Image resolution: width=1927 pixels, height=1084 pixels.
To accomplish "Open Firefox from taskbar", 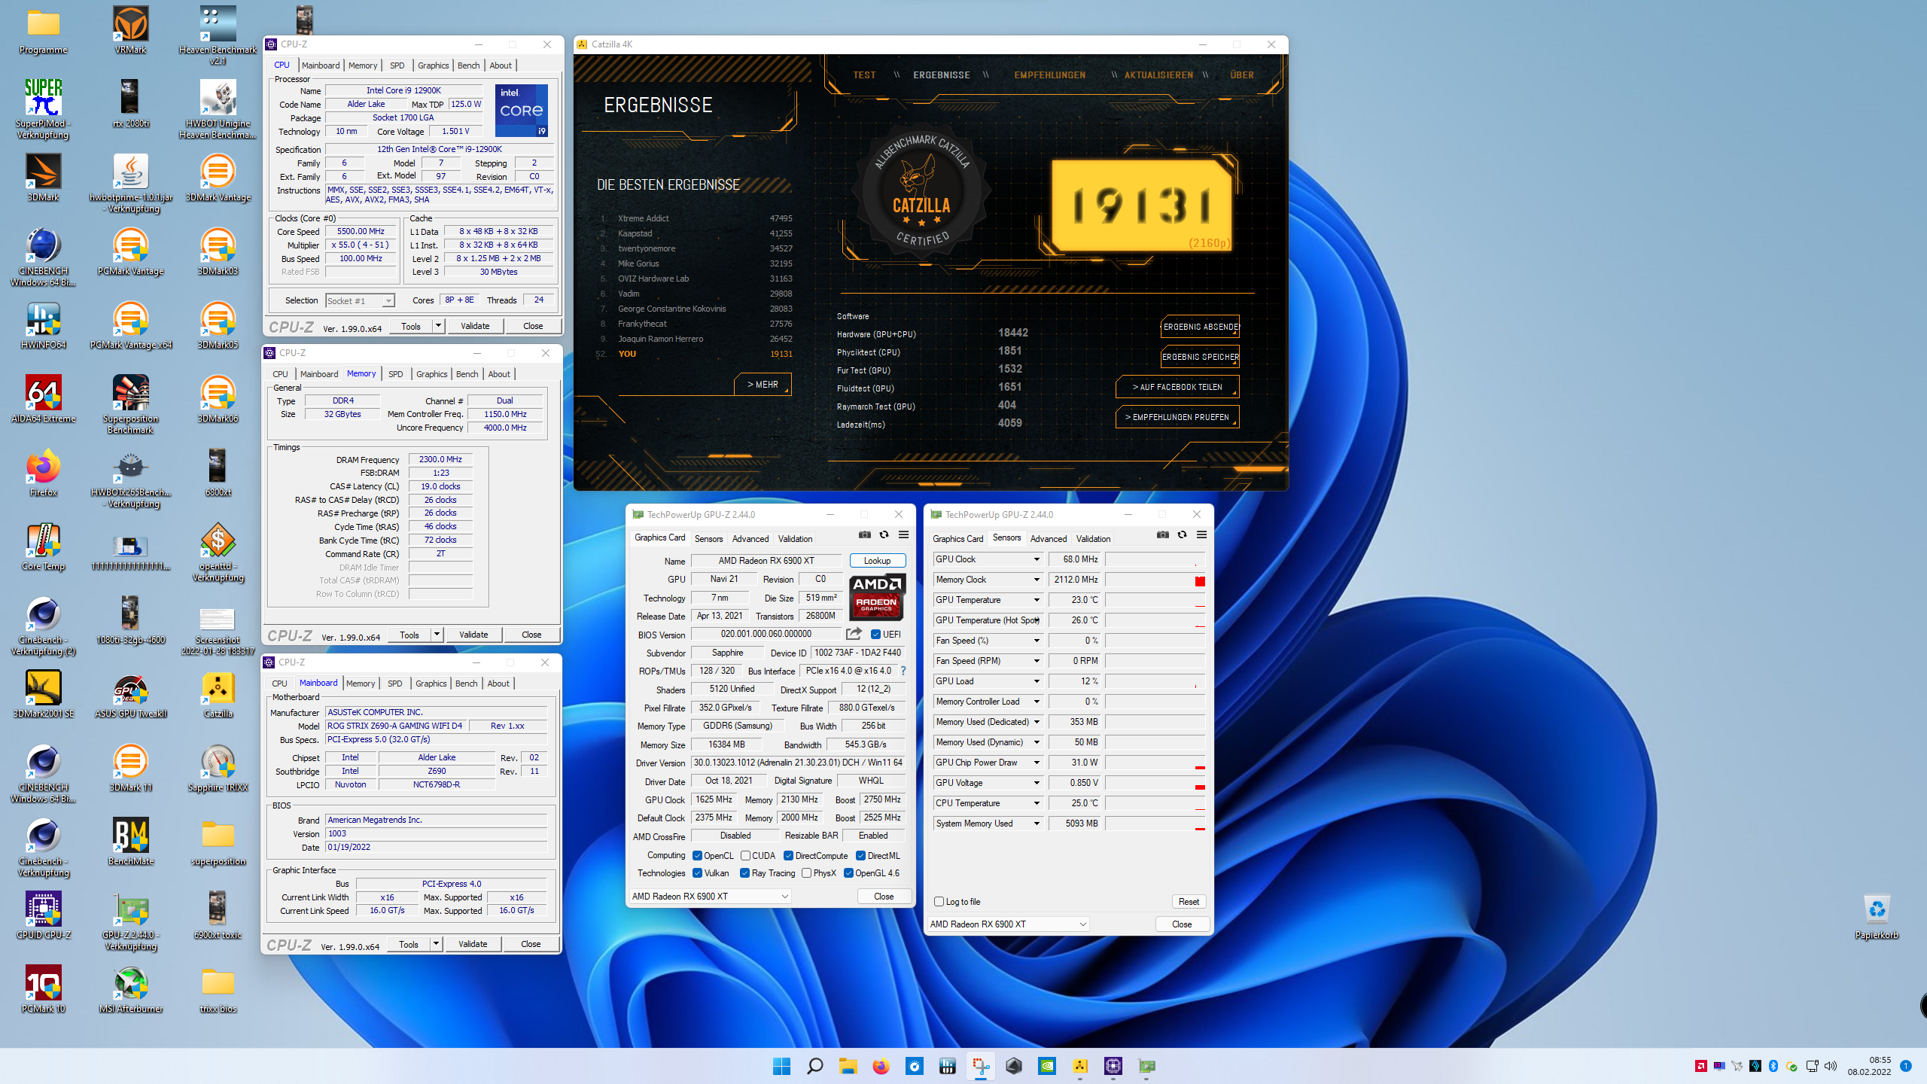I will pyautogui.click(x=881, y=1066).
